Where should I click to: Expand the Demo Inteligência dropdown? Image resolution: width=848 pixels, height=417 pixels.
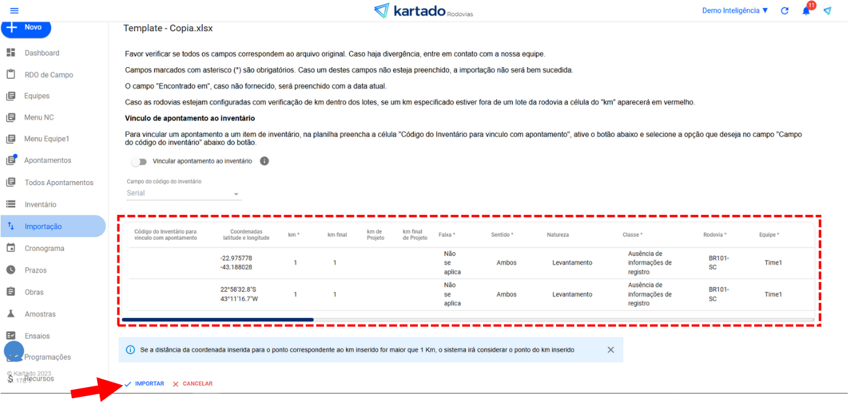point(735,10)
